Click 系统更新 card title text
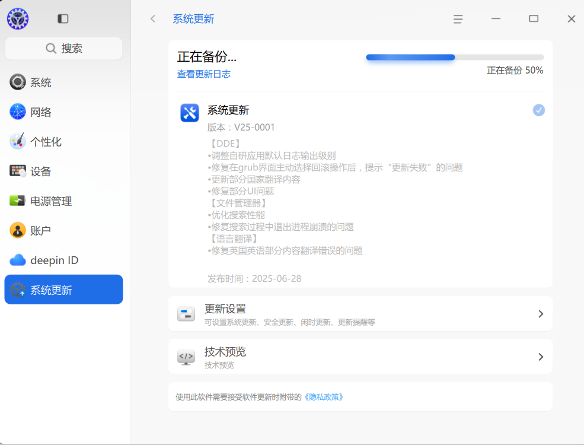This screenshot has width=584, height=445. [228, 110]
